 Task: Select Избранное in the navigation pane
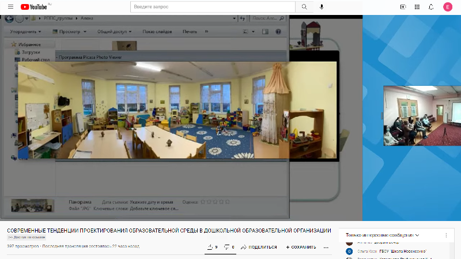coord(29,45)
